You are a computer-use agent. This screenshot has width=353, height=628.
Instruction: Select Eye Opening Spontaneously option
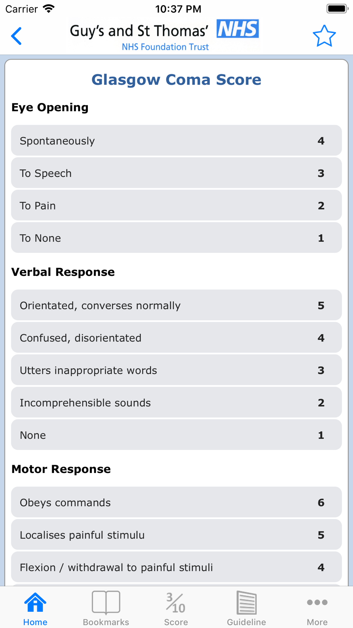coord(176,141)
